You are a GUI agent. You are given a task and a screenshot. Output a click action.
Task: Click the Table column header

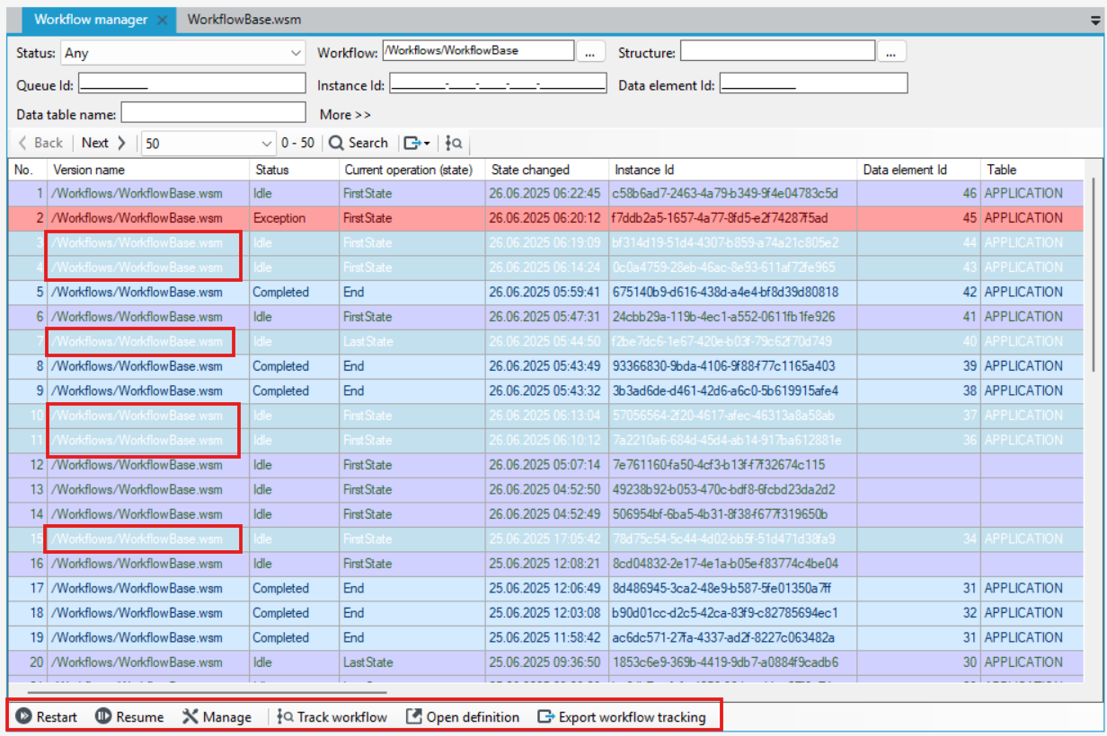pos(1032,170)
